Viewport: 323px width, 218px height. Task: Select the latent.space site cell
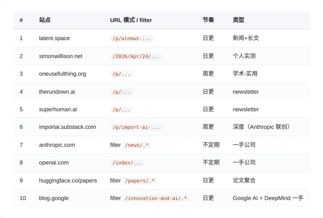tap(54, 38)
